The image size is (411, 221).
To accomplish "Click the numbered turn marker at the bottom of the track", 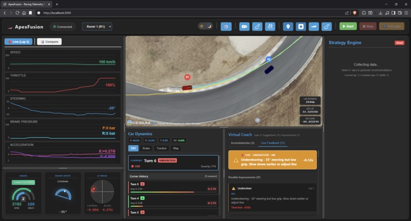I will coord(258,120).
